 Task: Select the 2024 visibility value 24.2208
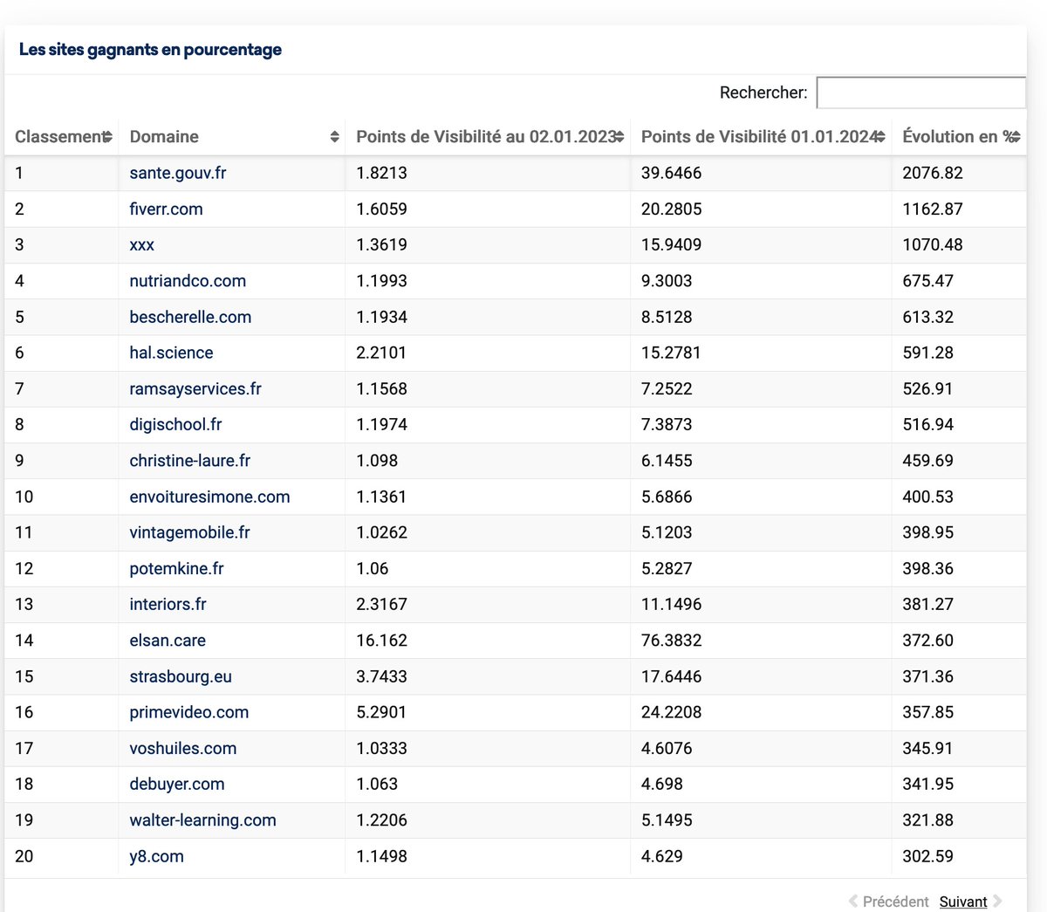coord(671,712)
